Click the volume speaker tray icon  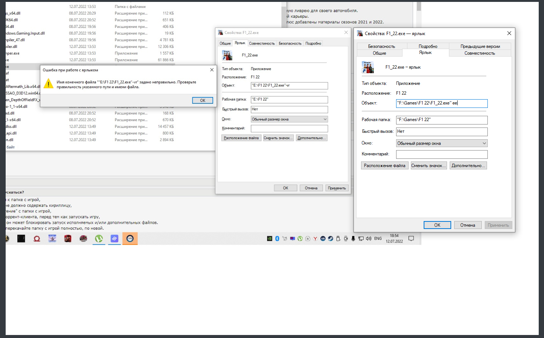click(x=369, y=238)
